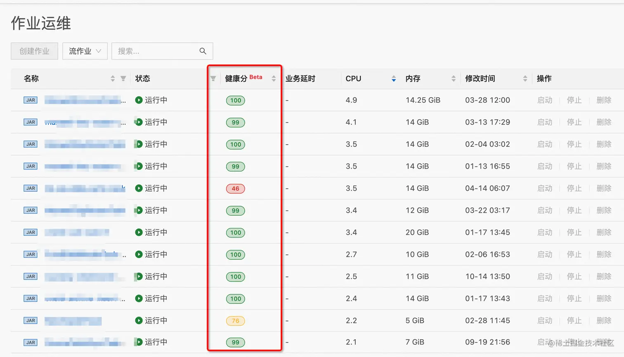
Task: Click JAR icon in the 20 GiB row
Action: point(31,233)
